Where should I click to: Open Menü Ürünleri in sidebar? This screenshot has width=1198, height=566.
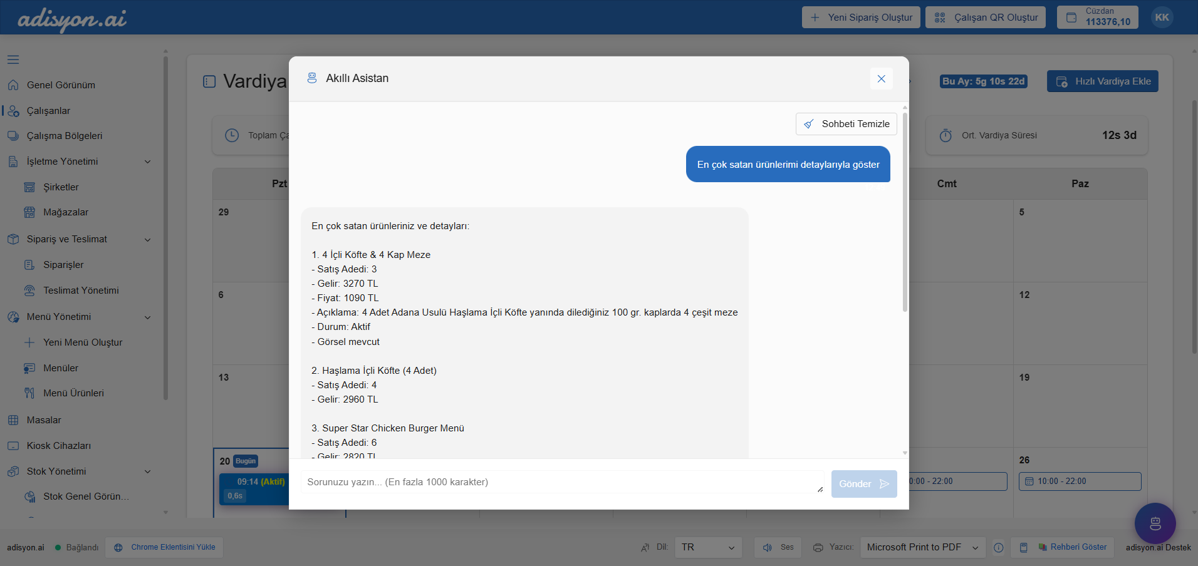click(73, 393)
